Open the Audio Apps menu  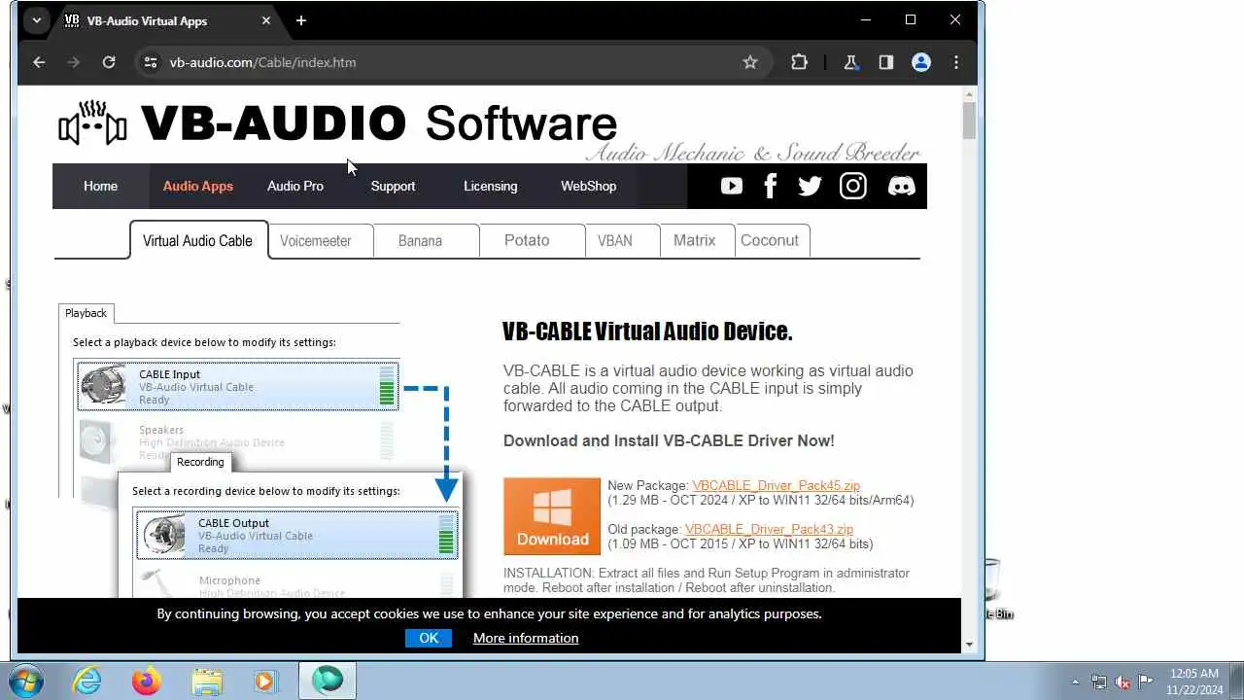pyautogui.click(x=198, y=186)
